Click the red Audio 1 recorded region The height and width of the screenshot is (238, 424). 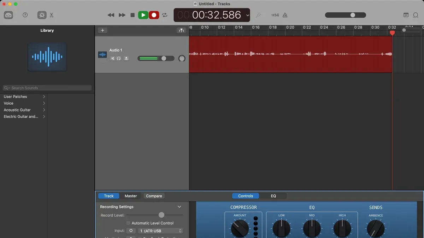point(290,54)
